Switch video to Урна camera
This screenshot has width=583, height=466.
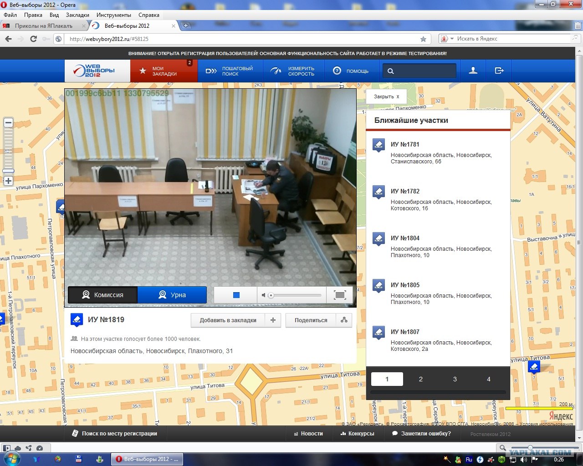[x=172, y=295]
